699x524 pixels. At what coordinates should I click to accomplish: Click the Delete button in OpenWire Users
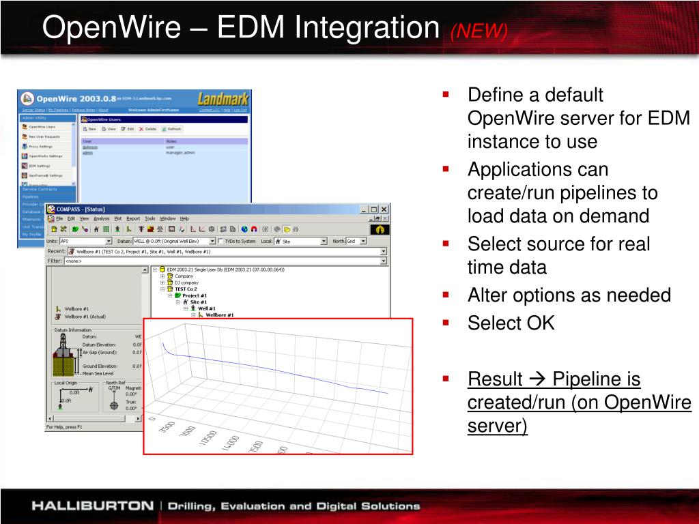(147, 129)
